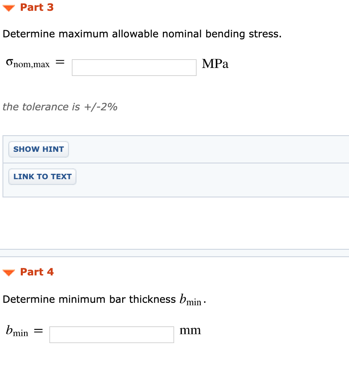Click the σnom,max answer input box
This screenshot has height=365, width=349.
(x=134, y=67)
